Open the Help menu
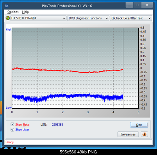 pos(25,12)
